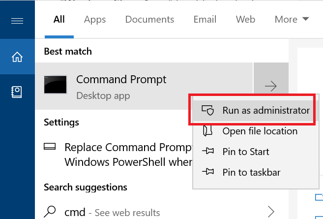Switch to the Web tab
This screenshot has height=219, width=323.
245,19
